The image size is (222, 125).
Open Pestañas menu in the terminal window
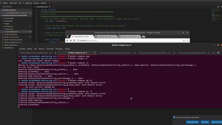[x=59, y=49]
